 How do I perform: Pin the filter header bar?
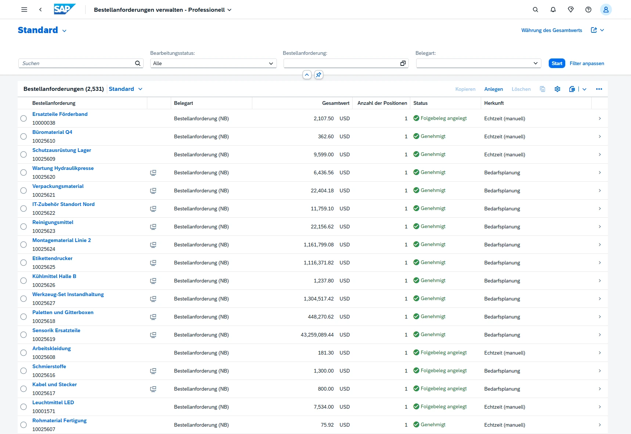pos(319,75)
